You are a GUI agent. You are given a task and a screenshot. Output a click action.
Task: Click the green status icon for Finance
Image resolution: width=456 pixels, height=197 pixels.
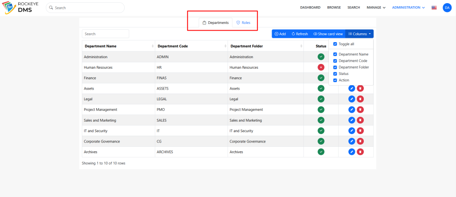click(x=321, y=78)
